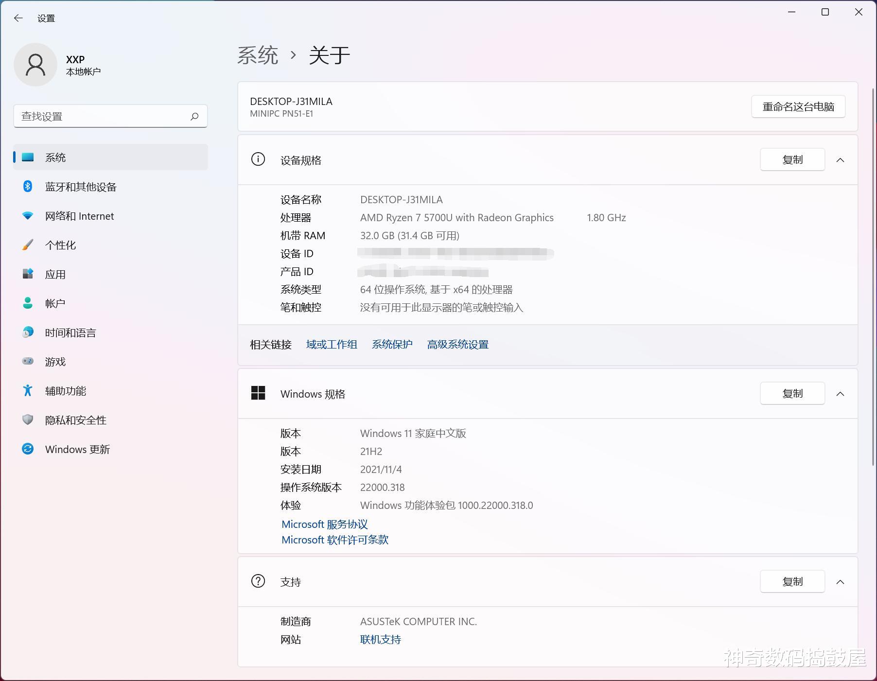Open 高级系统设置 link

(457, 344)
